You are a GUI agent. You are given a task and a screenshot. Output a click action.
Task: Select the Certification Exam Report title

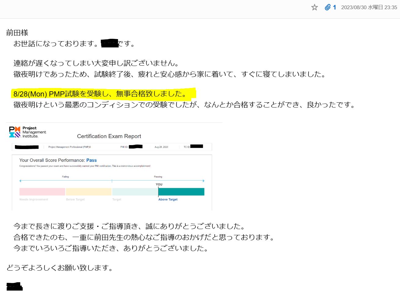point(109,136)
